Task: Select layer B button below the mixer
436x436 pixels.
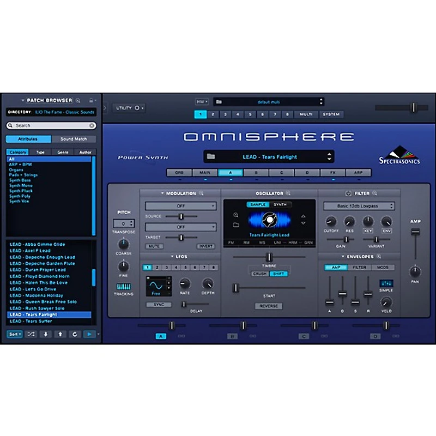Action: (232, 336)
